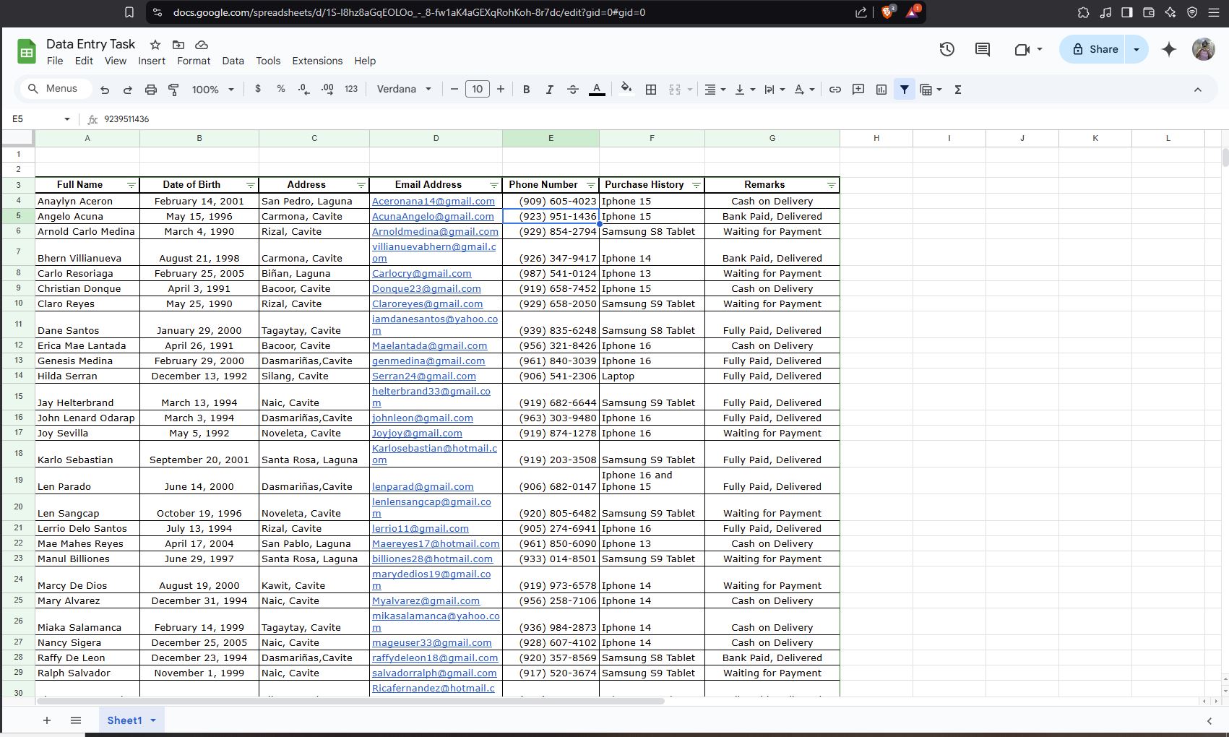Click the paint format roller icon
1229x737 pixels.
pyautogui.click(x=173, y=90)
